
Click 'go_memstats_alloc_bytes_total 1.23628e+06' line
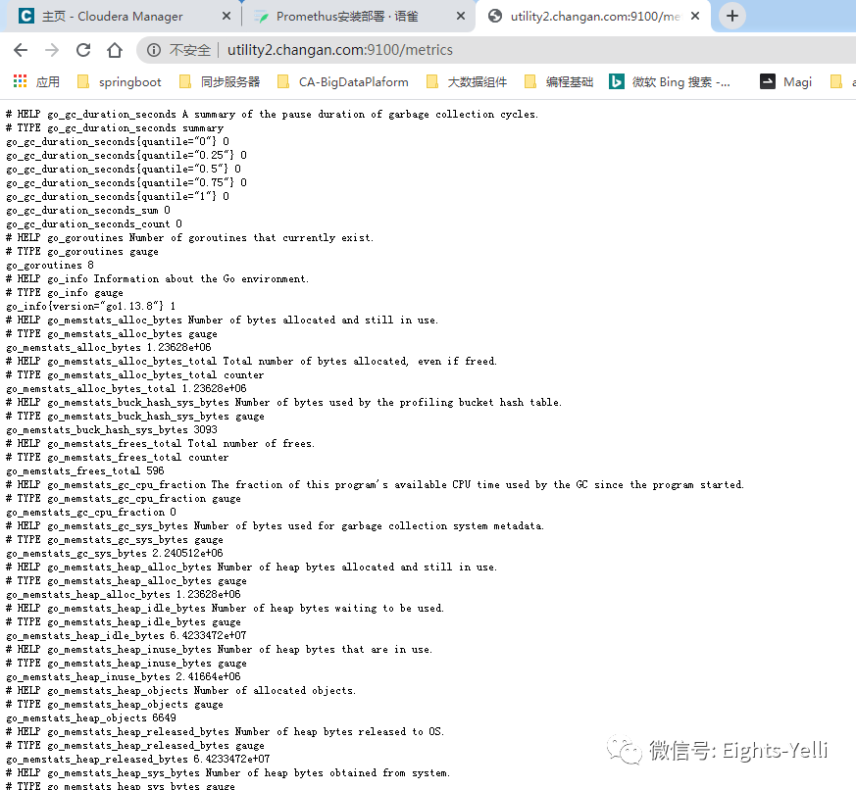click(126, 388)
